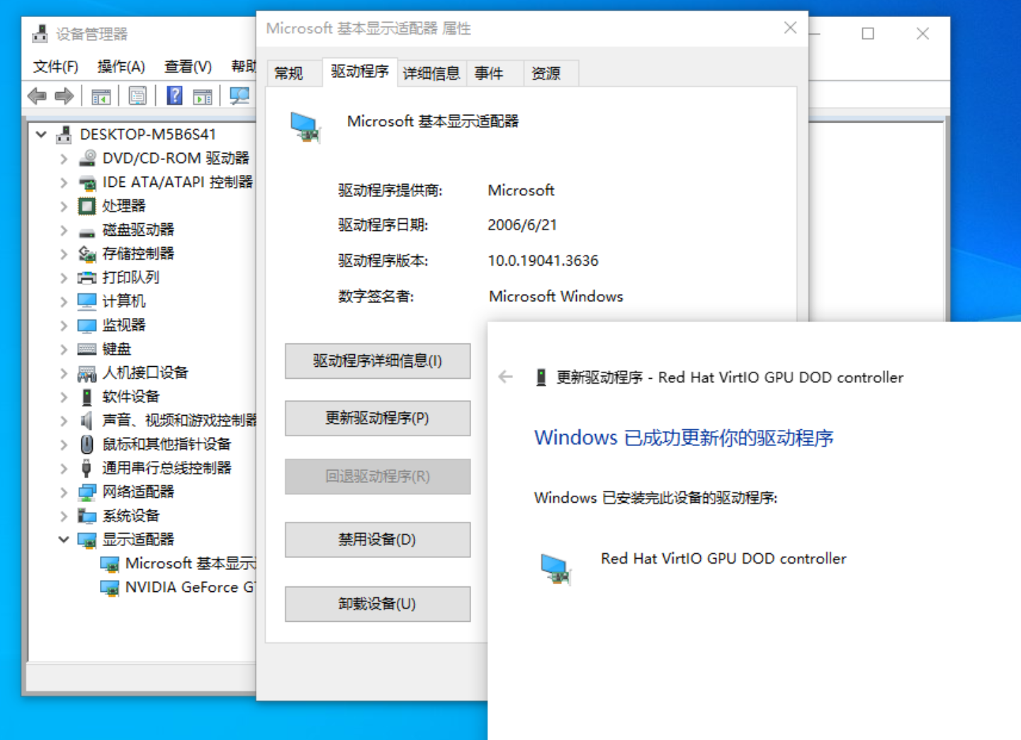
Task: Click the DVD/CD-ROM drive icon
Action: (87, 158)
